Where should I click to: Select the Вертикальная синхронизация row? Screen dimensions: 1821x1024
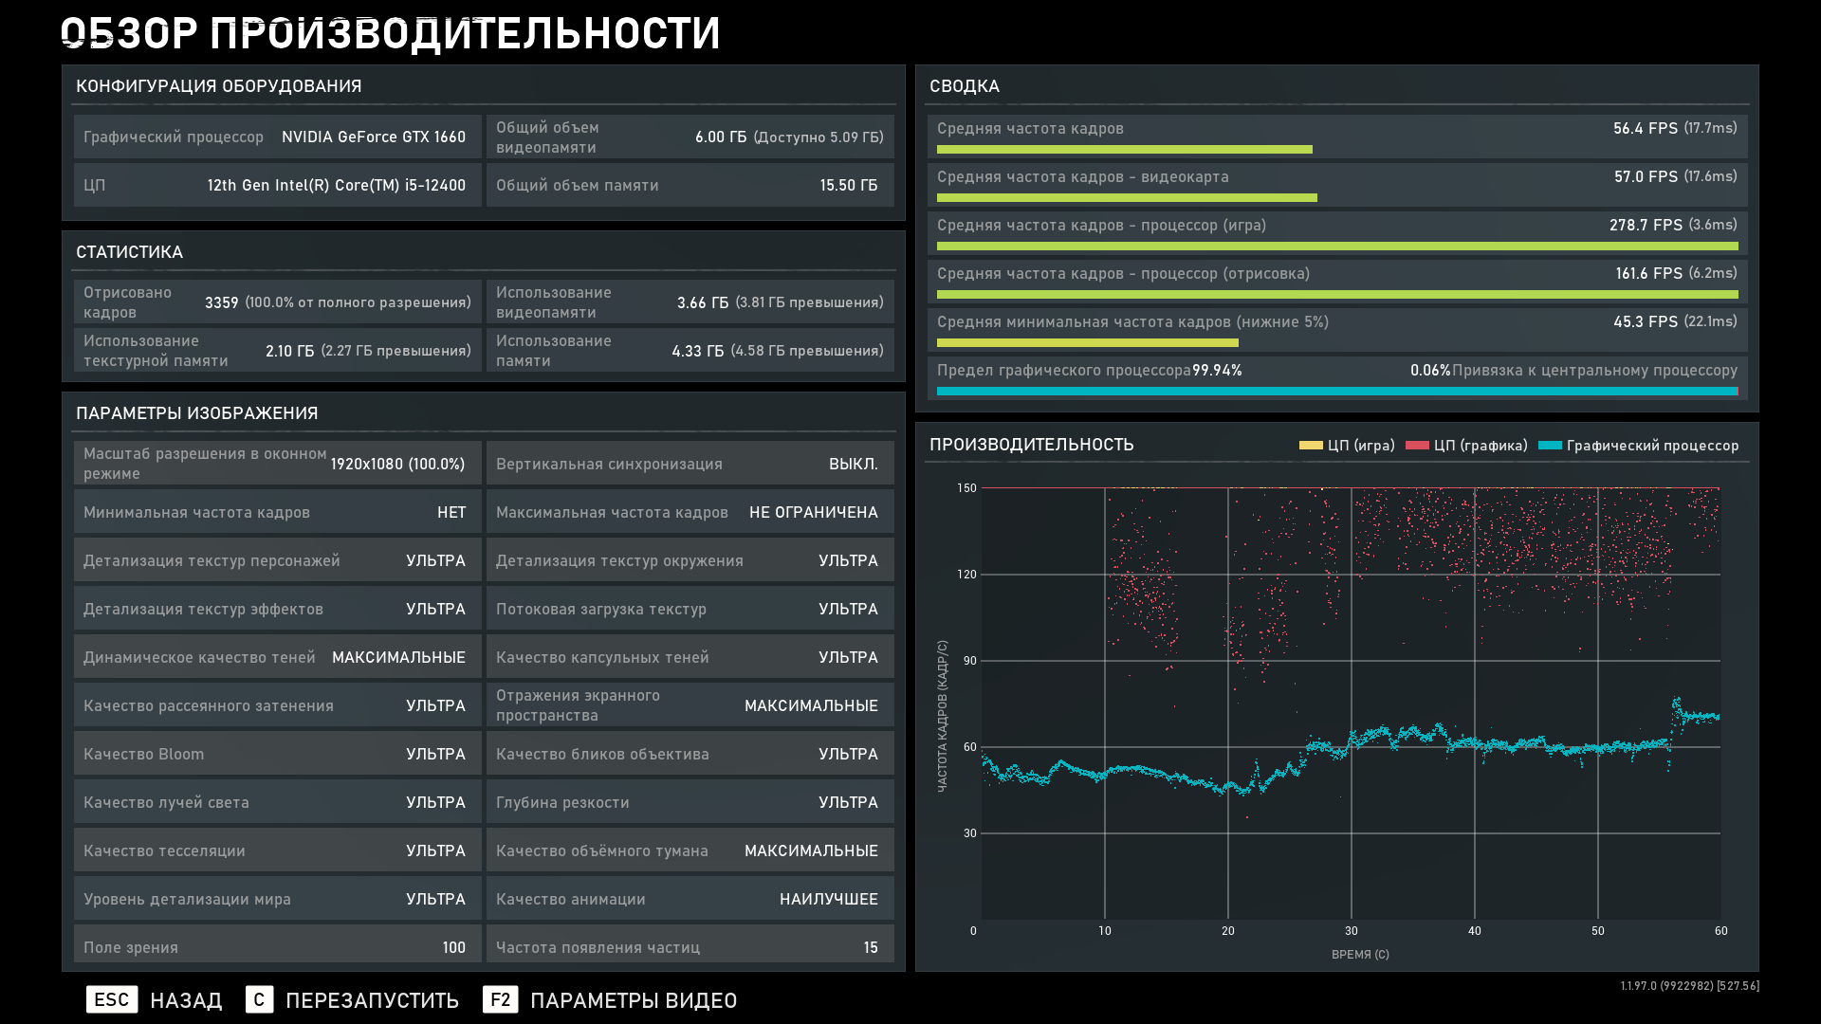pyautogui.click(x=690, y=464)
